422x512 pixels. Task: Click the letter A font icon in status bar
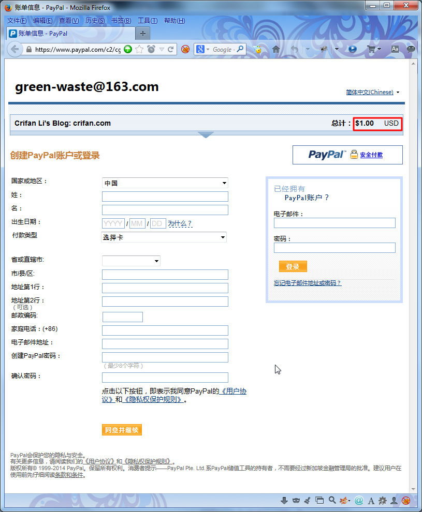pyautogui.click(x=371, y=501)
